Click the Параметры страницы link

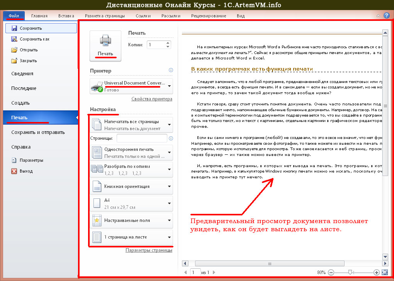coord(149,251)
